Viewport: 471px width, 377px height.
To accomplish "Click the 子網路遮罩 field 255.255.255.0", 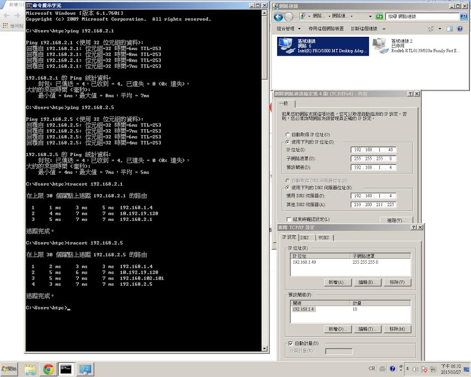I will coord(373,158).
